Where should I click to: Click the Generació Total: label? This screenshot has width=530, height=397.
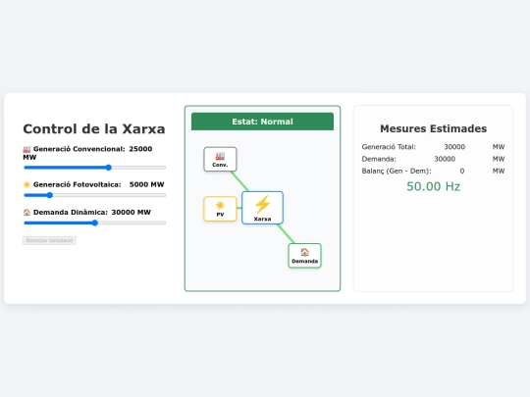pyautogui.click(x=389, y=147)
